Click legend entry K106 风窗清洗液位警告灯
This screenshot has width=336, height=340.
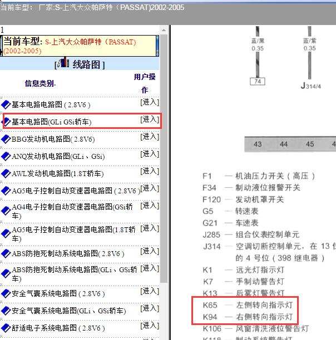(x=256, y=328)
